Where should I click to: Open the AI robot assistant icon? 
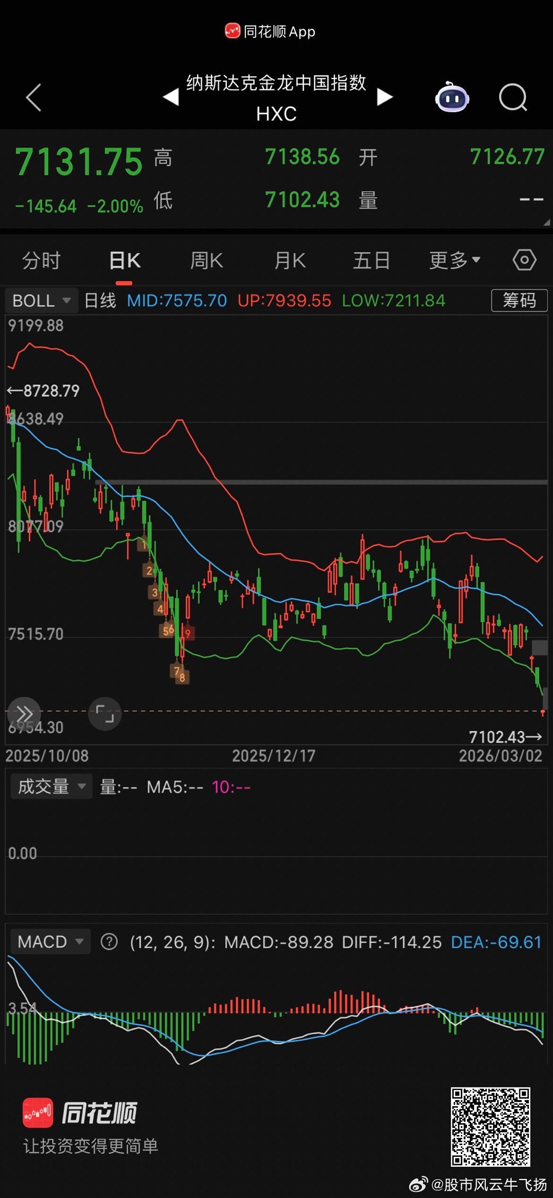pyautogui.click(x=452, y=97)
